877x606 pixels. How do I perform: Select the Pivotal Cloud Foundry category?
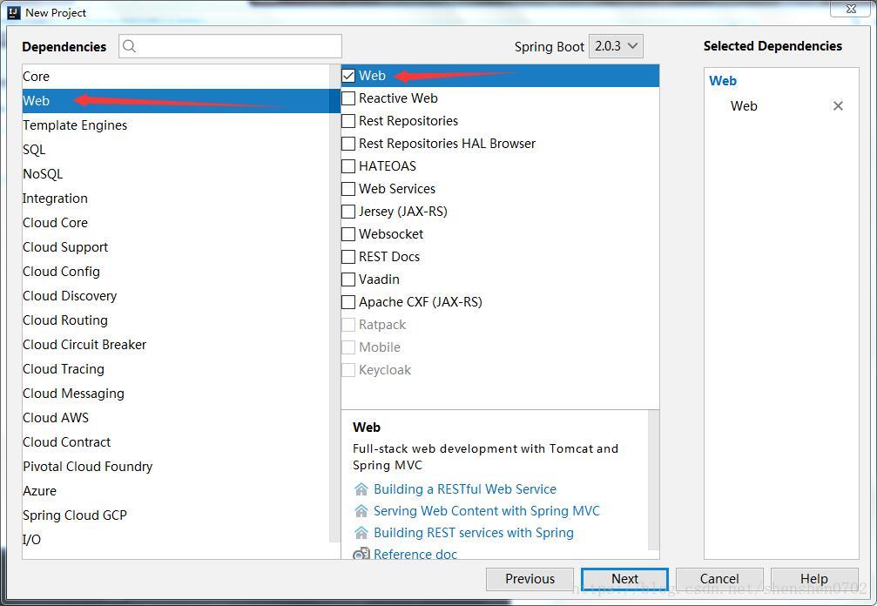coord(176,466)
